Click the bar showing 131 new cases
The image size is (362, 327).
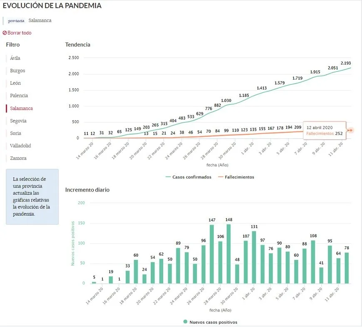pos(254,257)
